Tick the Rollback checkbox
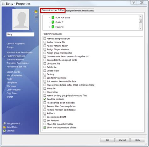The width and height of the screenshot is (149, 147). (45, 113)
